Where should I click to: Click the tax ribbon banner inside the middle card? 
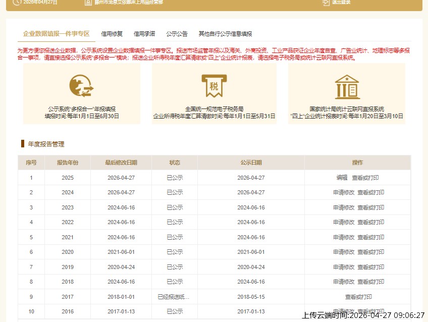214,87
